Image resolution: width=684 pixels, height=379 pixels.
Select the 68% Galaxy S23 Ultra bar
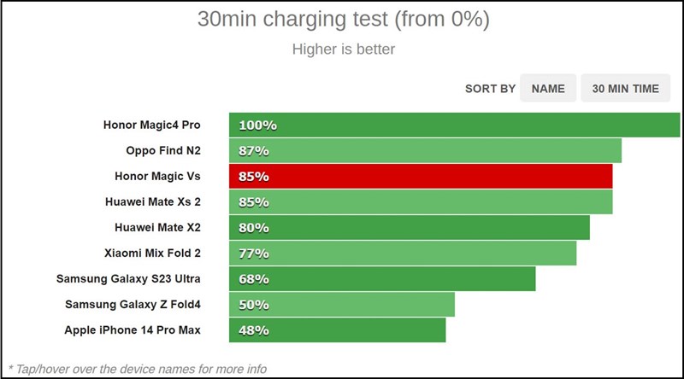382,279
